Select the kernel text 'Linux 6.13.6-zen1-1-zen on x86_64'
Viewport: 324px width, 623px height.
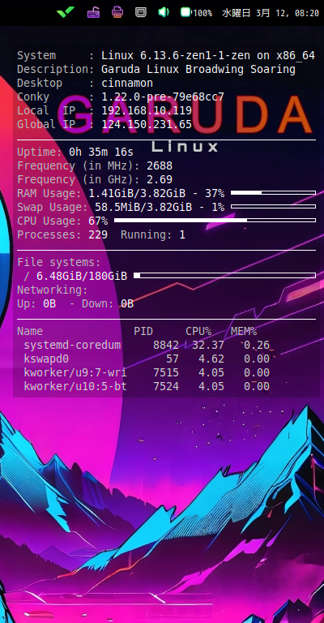coord(208,56)
